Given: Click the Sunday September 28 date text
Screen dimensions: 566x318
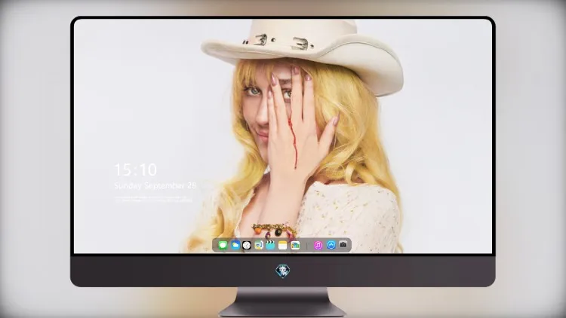Looking at the screenshot, I should point(155,185).
